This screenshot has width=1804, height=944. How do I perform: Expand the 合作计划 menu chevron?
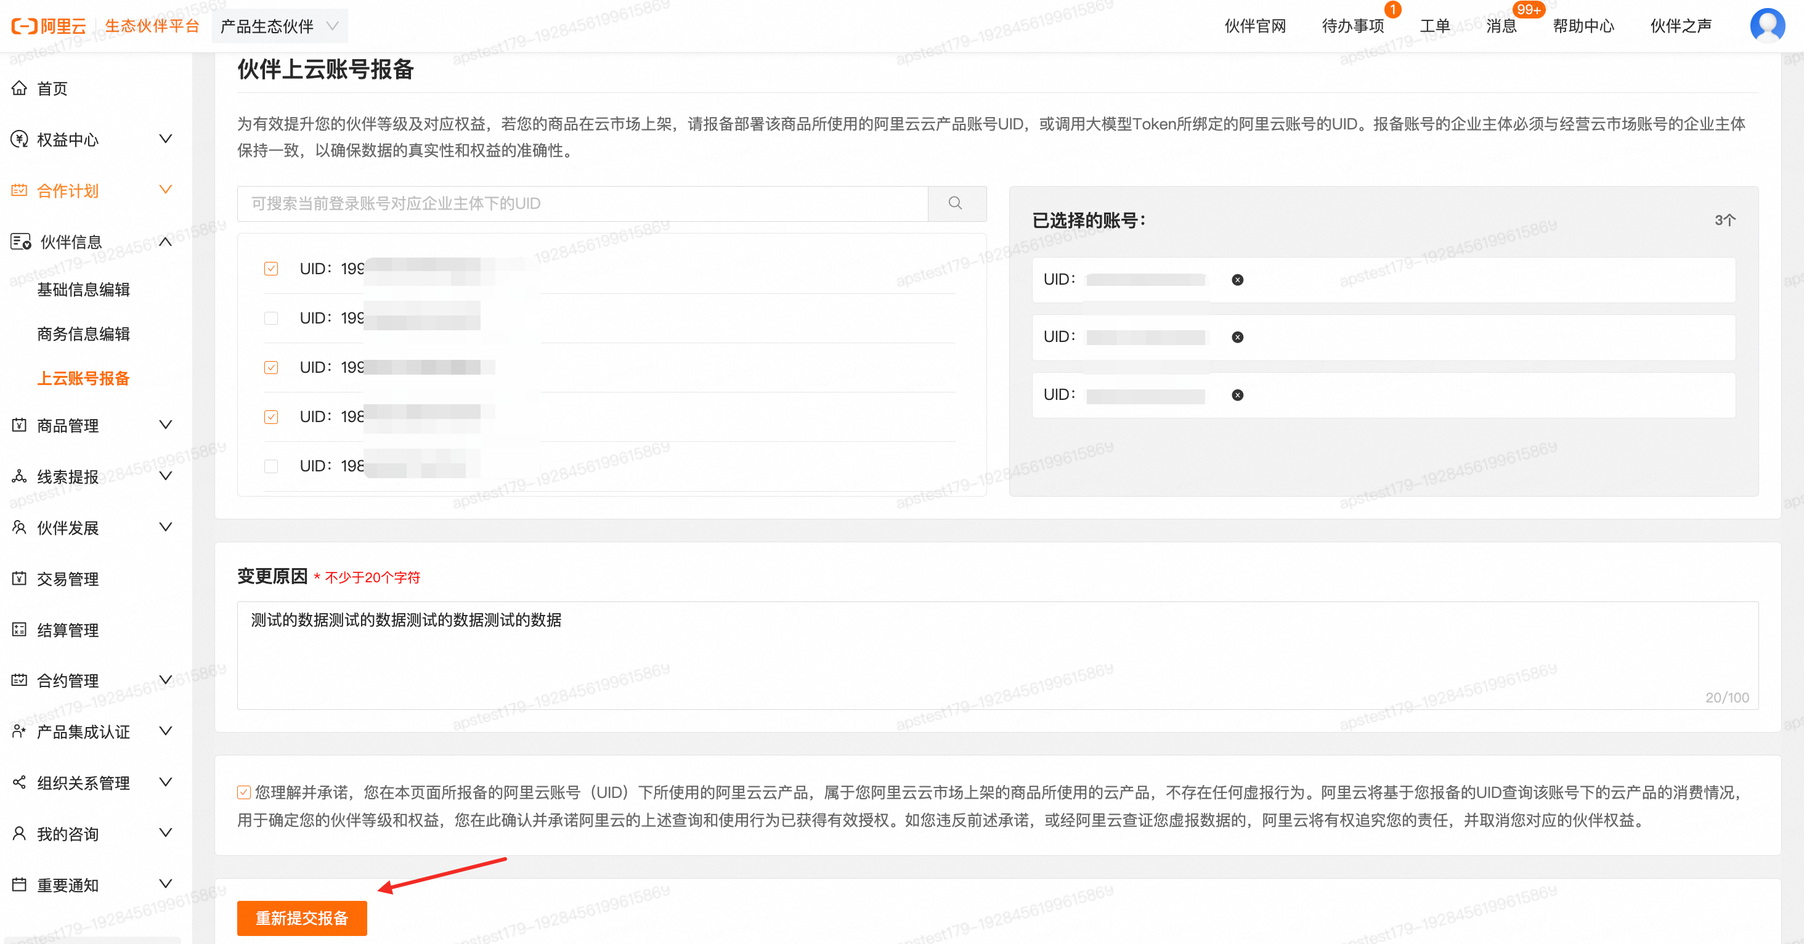pos(166,190)
